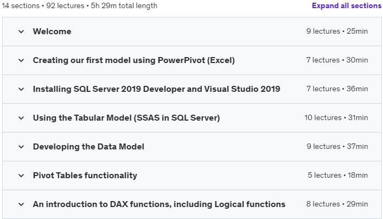
Task: Click the Expand all sections link
Action: pyautogui.click(x=347, y=5)
